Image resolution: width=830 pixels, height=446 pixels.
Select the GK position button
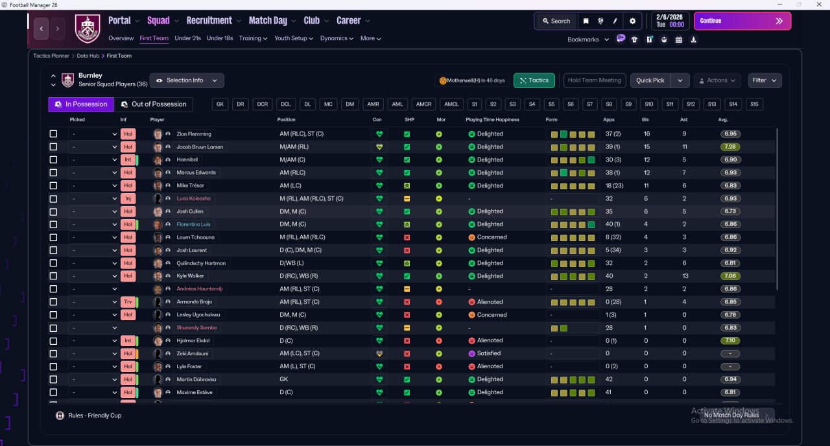[220, 104]
